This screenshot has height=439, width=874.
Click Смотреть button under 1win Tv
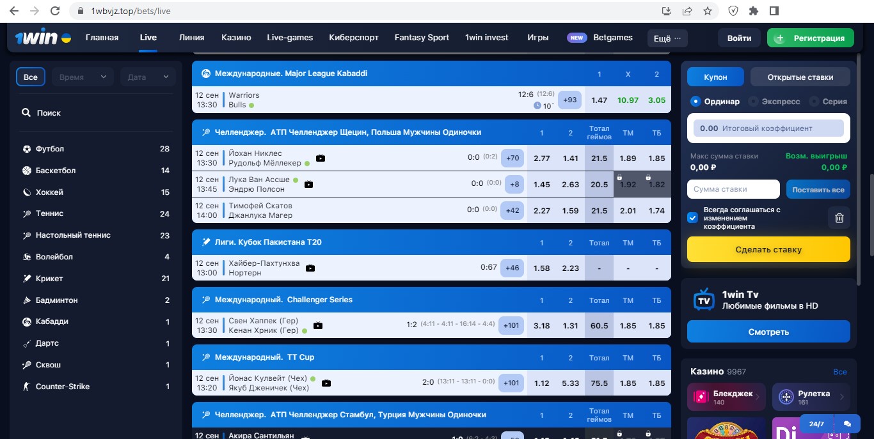[768, 332]
